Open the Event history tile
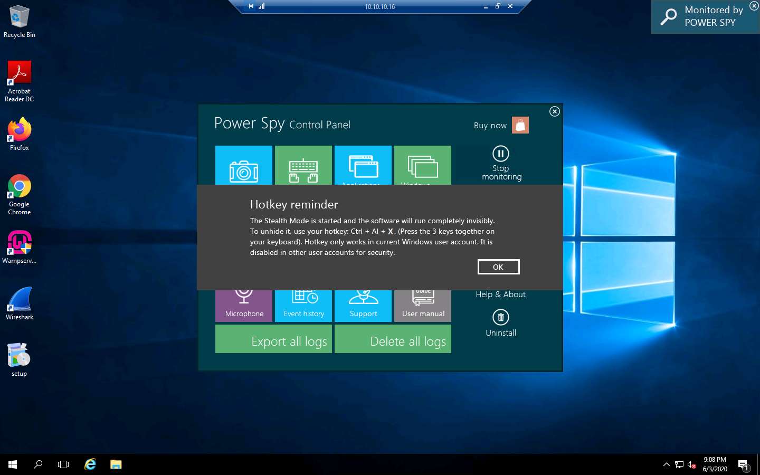The height and width of the screenshot is (475, 760). tap(303, 306)
